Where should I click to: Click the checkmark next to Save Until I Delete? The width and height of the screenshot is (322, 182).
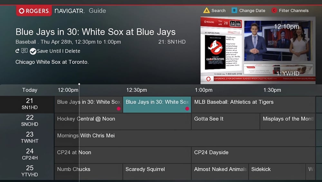tap(33, 51)
